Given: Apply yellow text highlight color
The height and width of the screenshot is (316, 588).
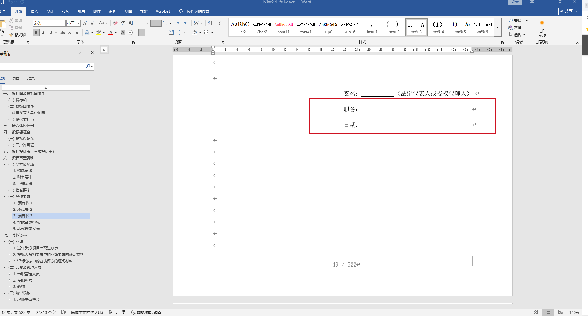Looking at the screenshot, I should 99,33.
